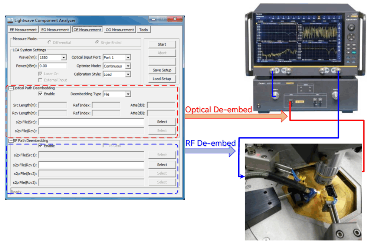The width and height of the screenshot is (371, 245).
Task: Switch to the EO Measurement tab
Action: 55,30
